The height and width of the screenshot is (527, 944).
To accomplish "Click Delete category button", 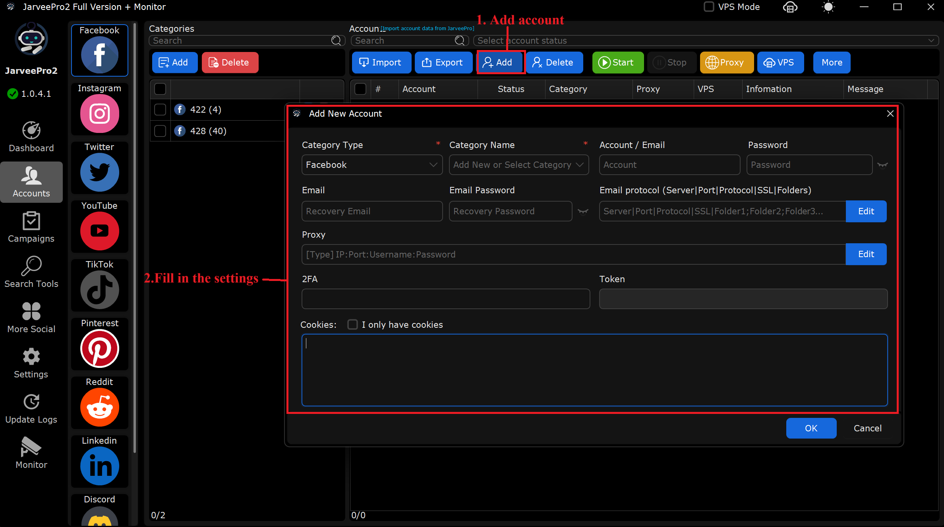I will click(230, 62).
